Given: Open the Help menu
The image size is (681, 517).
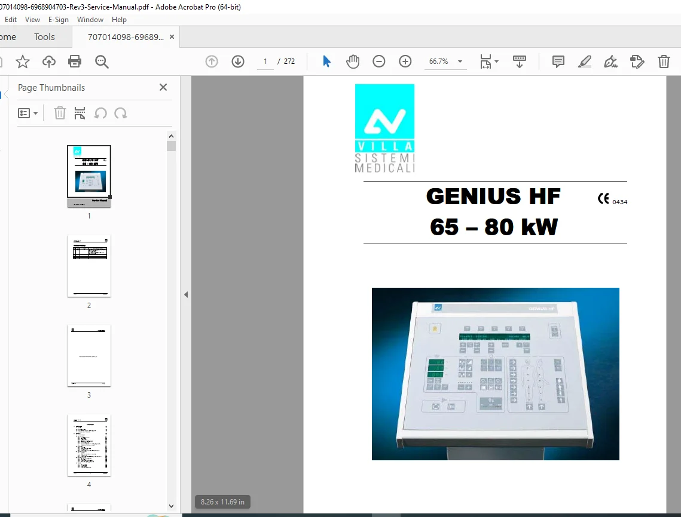Looking at the screenshot, I should click(x=119, y=20).
